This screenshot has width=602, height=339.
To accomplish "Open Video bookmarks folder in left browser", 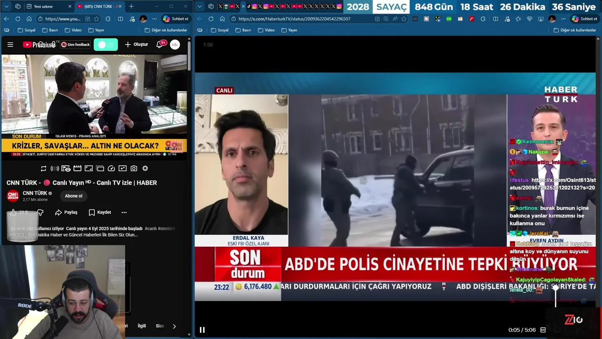I will 73,30.
